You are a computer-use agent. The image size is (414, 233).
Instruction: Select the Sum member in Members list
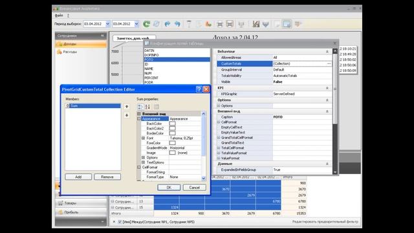point(93,105)
